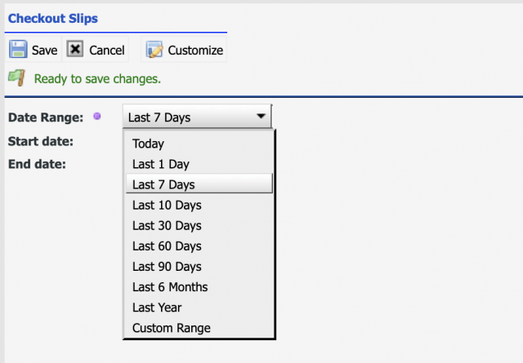Click the Cancel X icon

click(x=75, y=49)
